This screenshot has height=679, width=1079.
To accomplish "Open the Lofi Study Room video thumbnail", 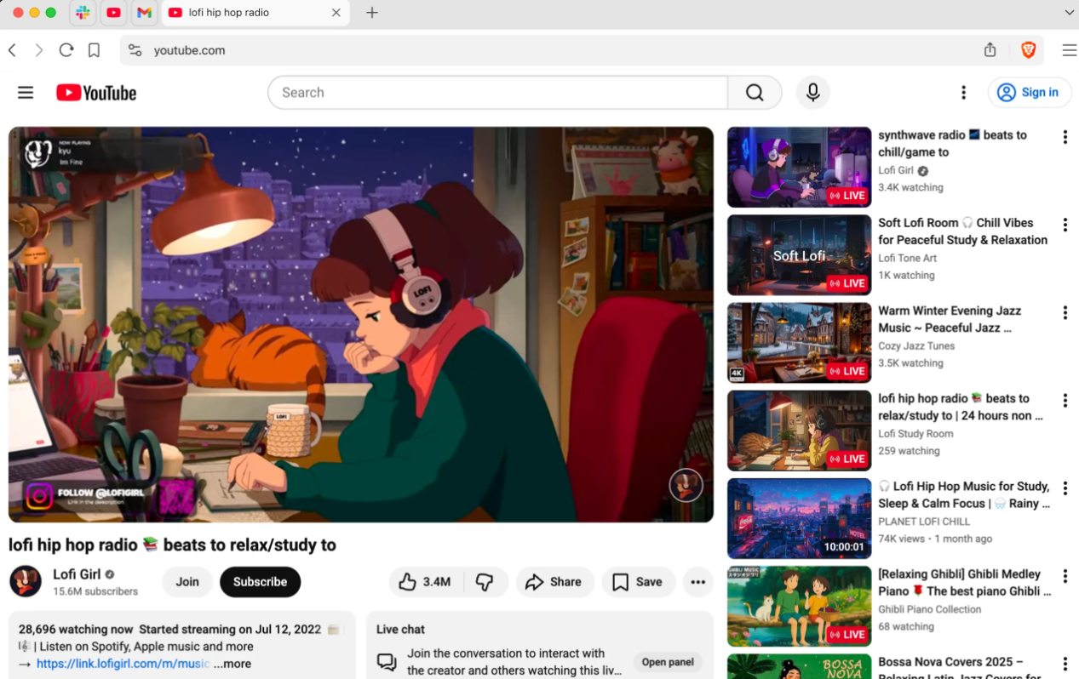I will [799, 431].
